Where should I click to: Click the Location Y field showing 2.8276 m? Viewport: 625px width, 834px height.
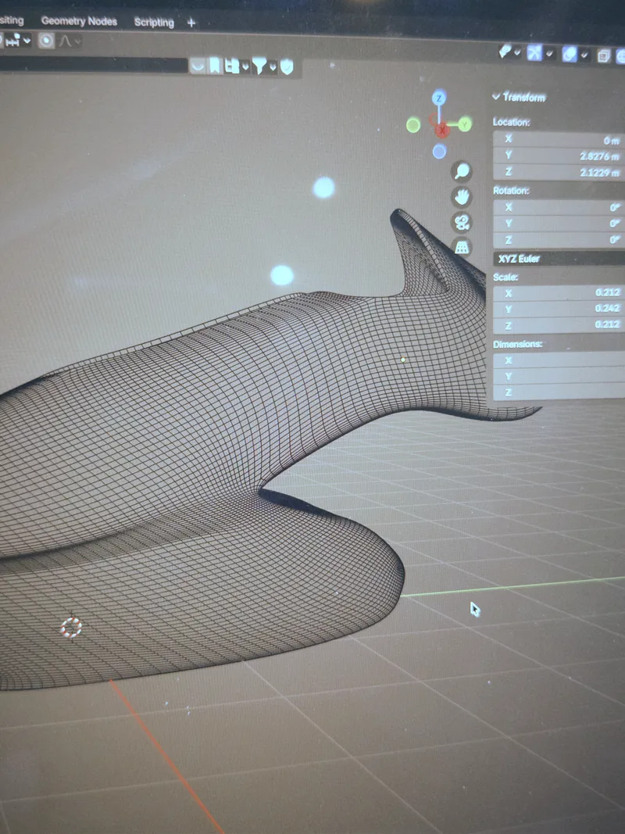[559, 156]
